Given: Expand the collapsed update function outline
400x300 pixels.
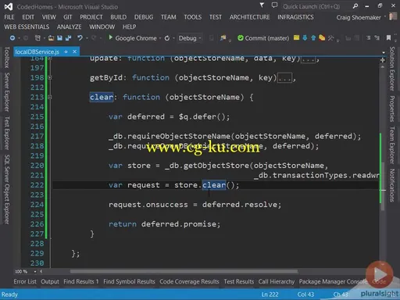Looking at the screenshot, I should pyautogui.click(x=50, y=59).
